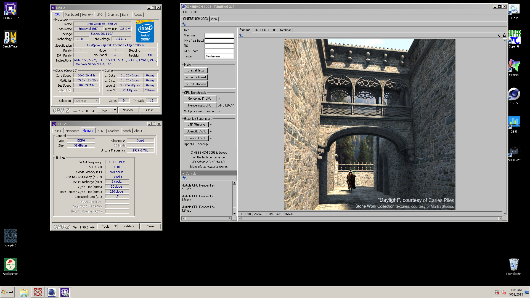The height and width of the screenshot is (298, 530).
Task: Open the Help menu in Cinebench
Action: pos(194,12)
